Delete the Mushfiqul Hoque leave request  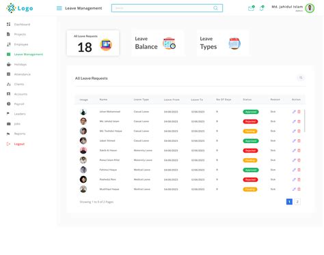299,189
